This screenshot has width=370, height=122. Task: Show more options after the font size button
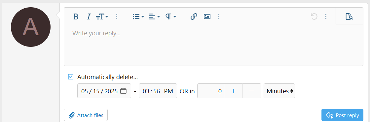pos(117,16)
